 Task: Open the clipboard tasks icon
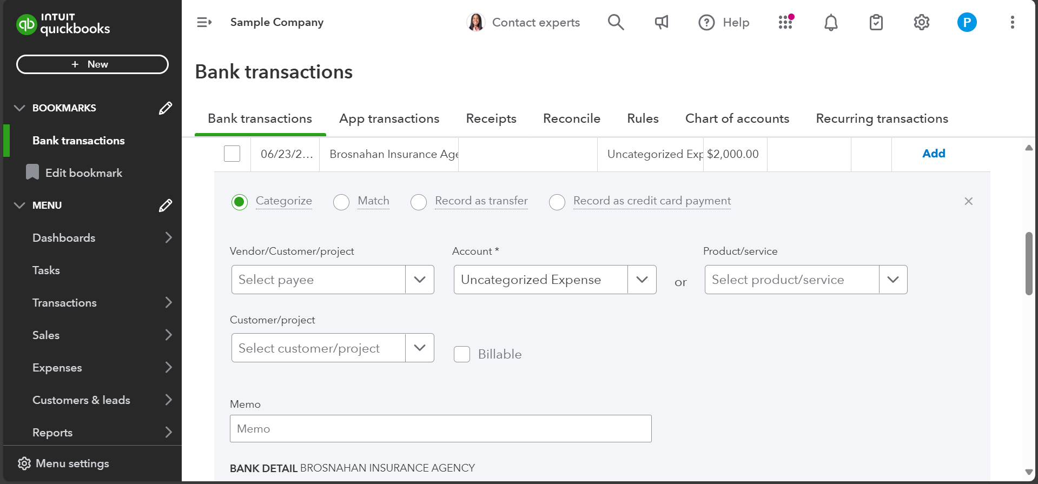876,22
